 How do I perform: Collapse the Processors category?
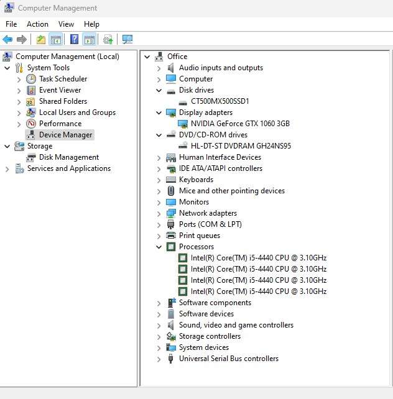click(x=159, y=247)
